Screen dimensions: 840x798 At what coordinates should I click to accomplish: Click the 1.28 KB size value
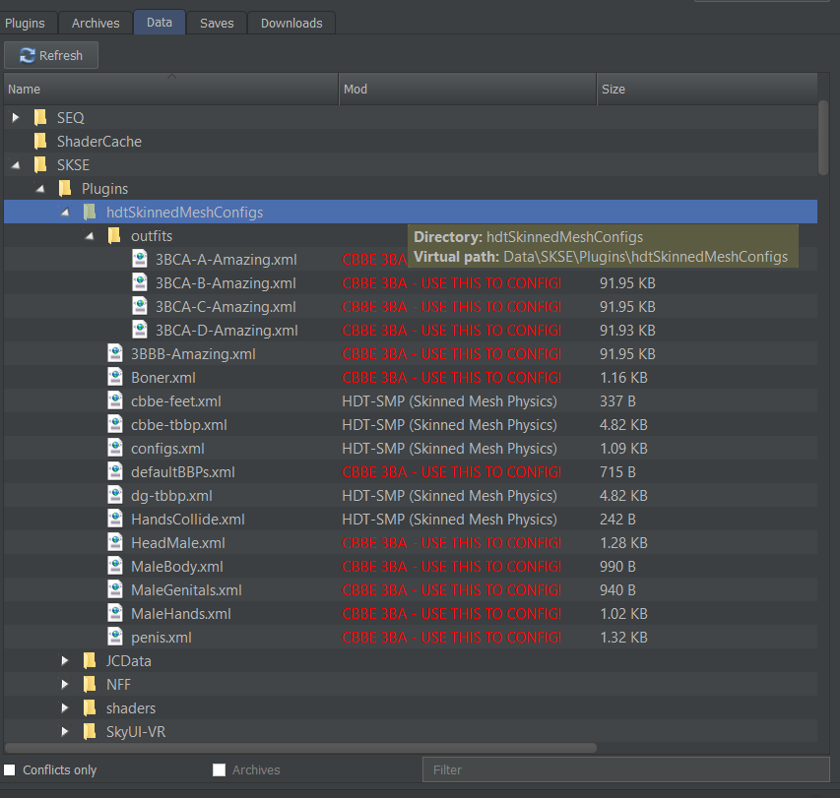click(x=623, y=543)
